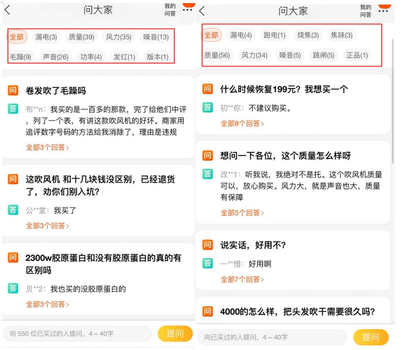Tap orange 问 icon beside 卷发吹了毛躁吗

(x=13, y=91)
